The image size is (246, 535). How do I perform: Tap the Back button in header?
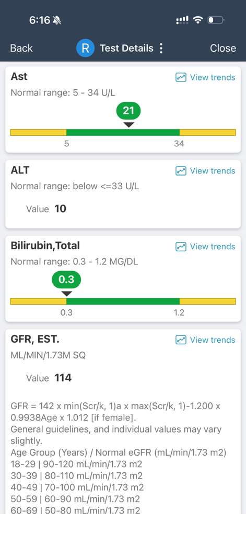(21, 48)
